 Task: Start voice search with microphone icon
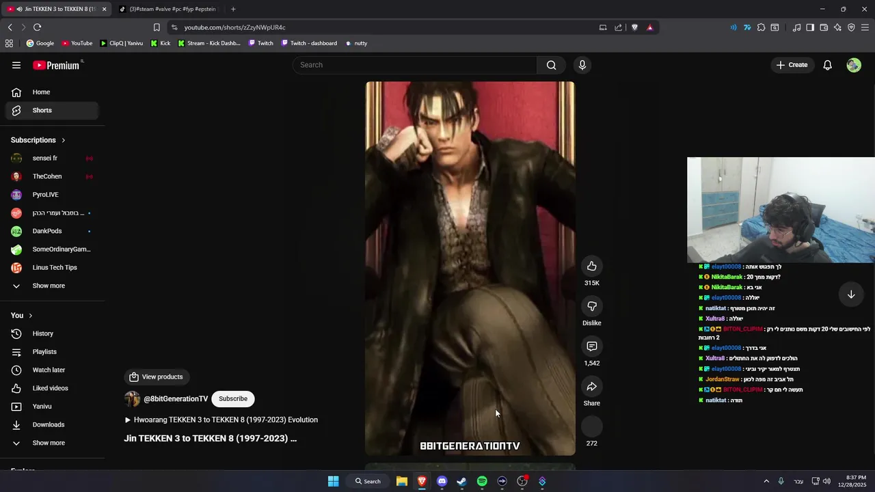(582, 65)
